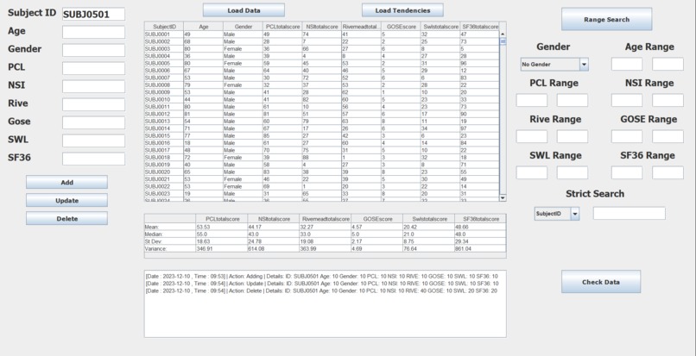Focus the PCL input field on left
This screenshot has height=356, width=696.
[x=93, y=68]
